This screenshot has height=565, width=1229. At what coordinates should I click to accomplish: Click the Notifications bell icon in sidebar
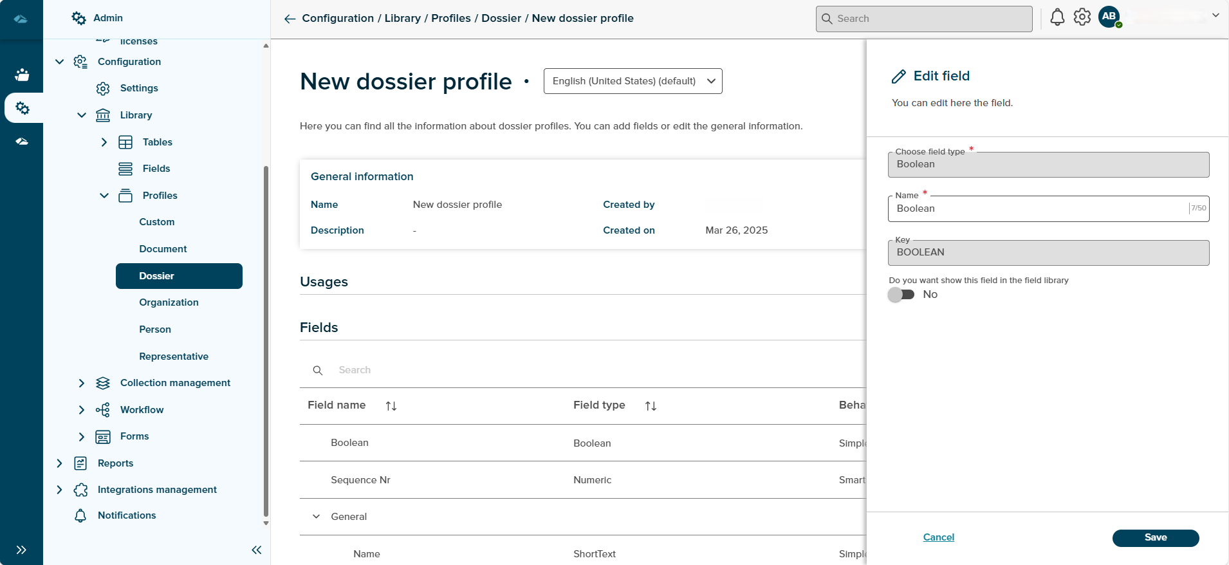point(80,515)
